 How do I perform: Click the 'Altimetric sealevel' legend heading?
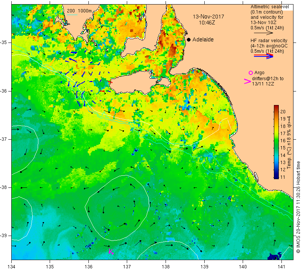[270, 7]
